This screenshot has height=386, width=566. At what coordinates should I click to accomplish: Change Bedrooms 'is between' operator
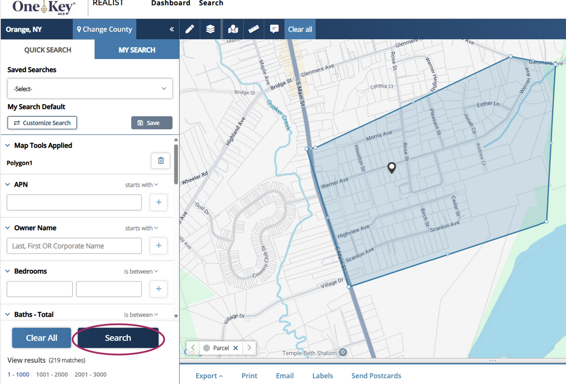[x=141, y=272]
